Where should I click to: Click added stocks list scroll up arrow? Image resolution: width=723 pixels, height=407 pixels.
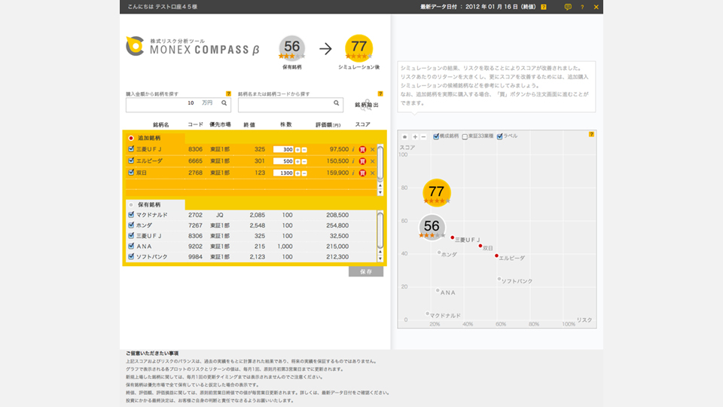pyautogui.click(x=380, y=185)
